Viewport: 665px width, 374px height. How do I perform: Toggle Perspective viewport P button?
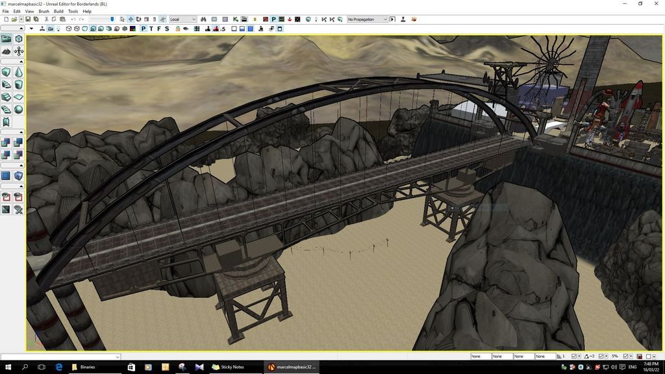[x=144, y=29]
